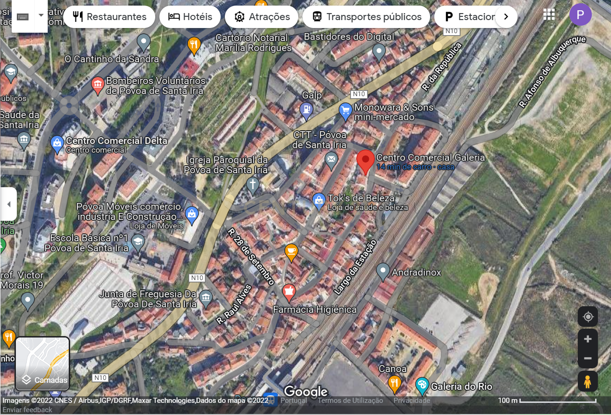Open the Privacidade link
This screenshot has width=611, height=415.
coord(412,401)
